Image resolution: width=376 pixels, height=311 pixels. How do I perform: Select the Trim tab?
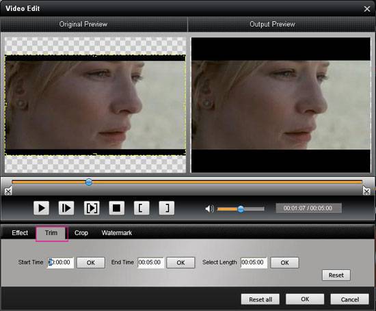51,233
